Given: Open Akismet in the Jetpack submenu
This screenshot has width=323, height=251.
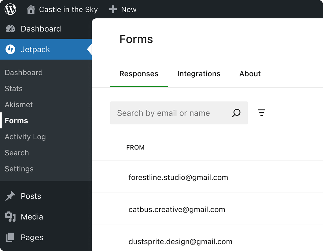Looking at the screenshot, I should (x=19, y=105).
